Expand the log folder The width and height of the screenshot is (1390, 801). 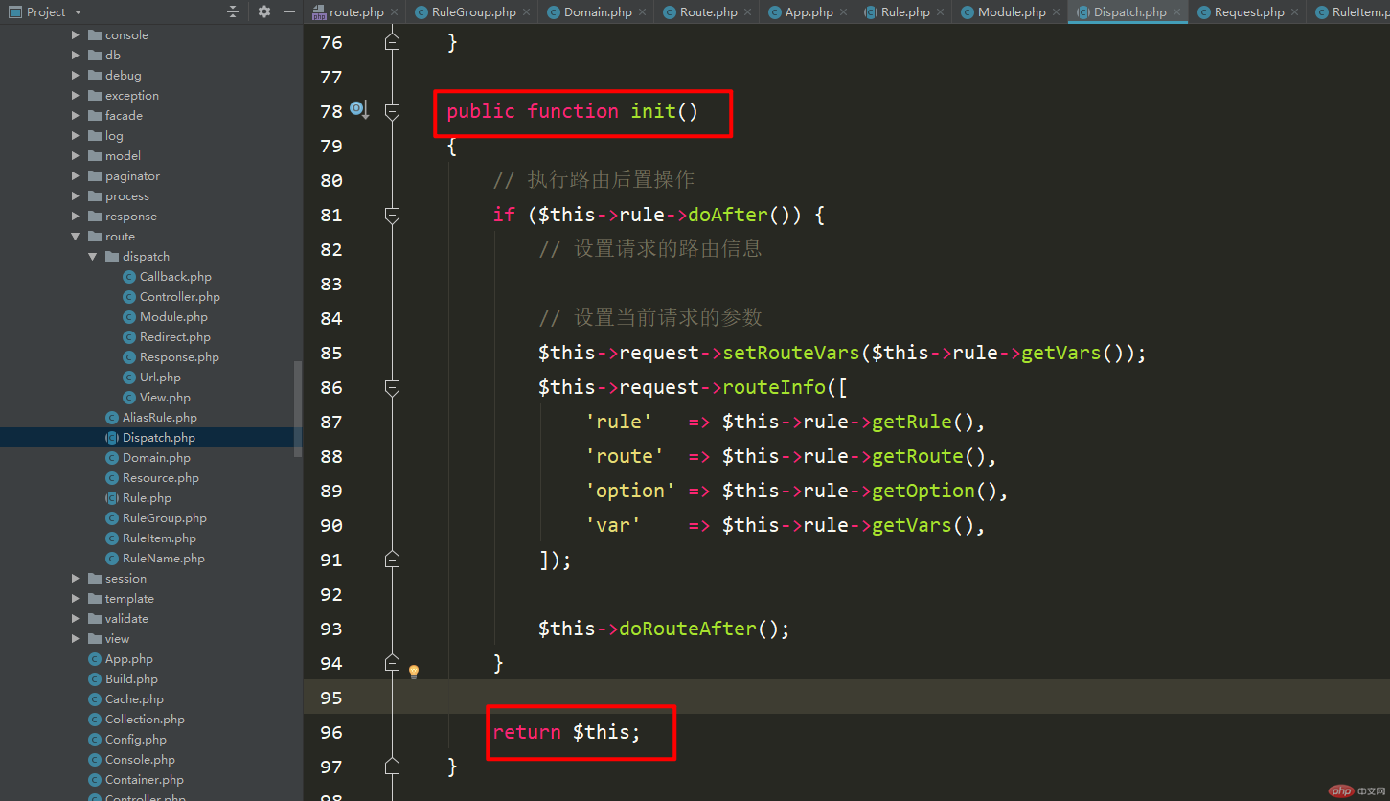click(x=76, y=135)
